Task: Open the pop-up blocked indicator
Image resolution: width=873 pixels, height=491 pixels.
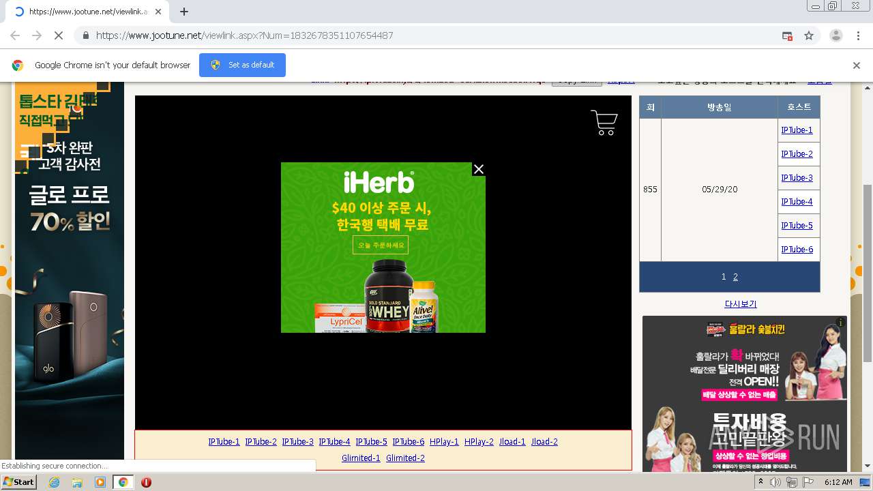Action: pos(787,35)
